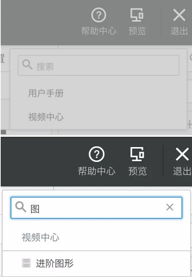192x277 pixels.
Task: Click 帮助中心 text label in gray toolbar
Action: [98, 31]
